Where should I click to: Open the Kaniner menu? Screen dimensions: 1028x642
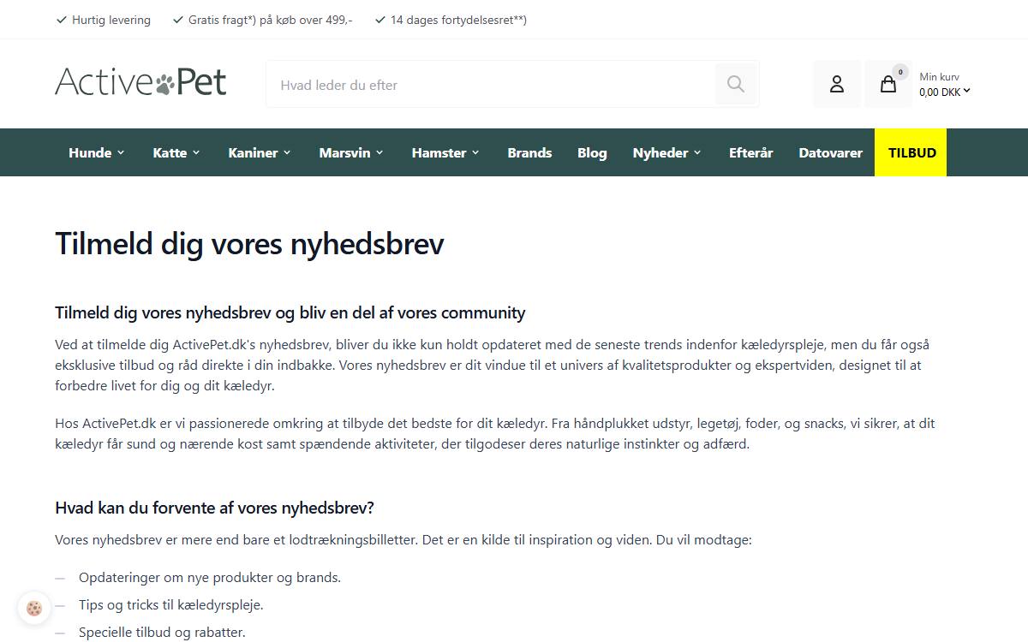coord(253,152)
